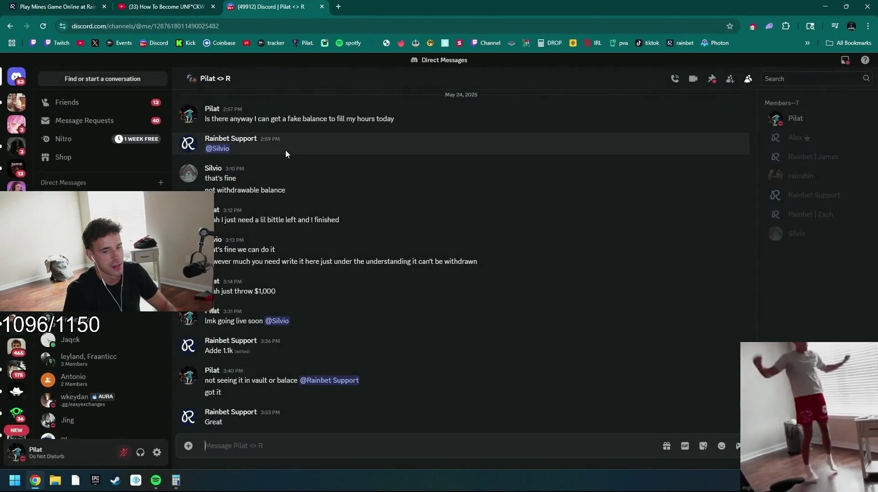The image size is (878, 492).
Task: Open leyland, Fraanticc group chat
Action: (x=102, y=360)
